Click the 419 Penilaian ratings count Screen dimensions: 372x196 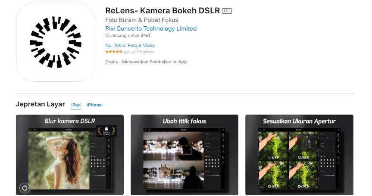tap(144, 52)
